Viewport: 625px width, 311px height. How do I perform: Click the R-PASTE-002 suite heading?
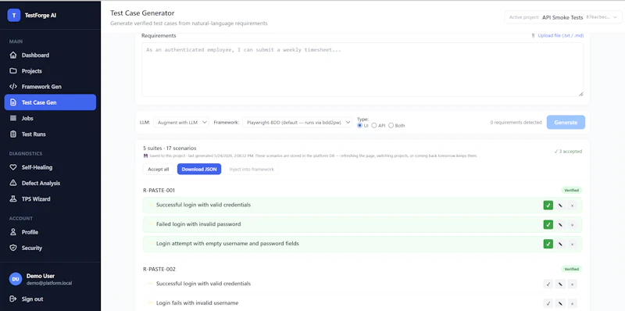159,269
